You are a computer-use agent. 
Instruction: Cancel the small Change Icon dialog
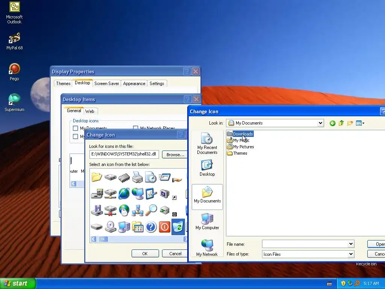coord(175,254)
